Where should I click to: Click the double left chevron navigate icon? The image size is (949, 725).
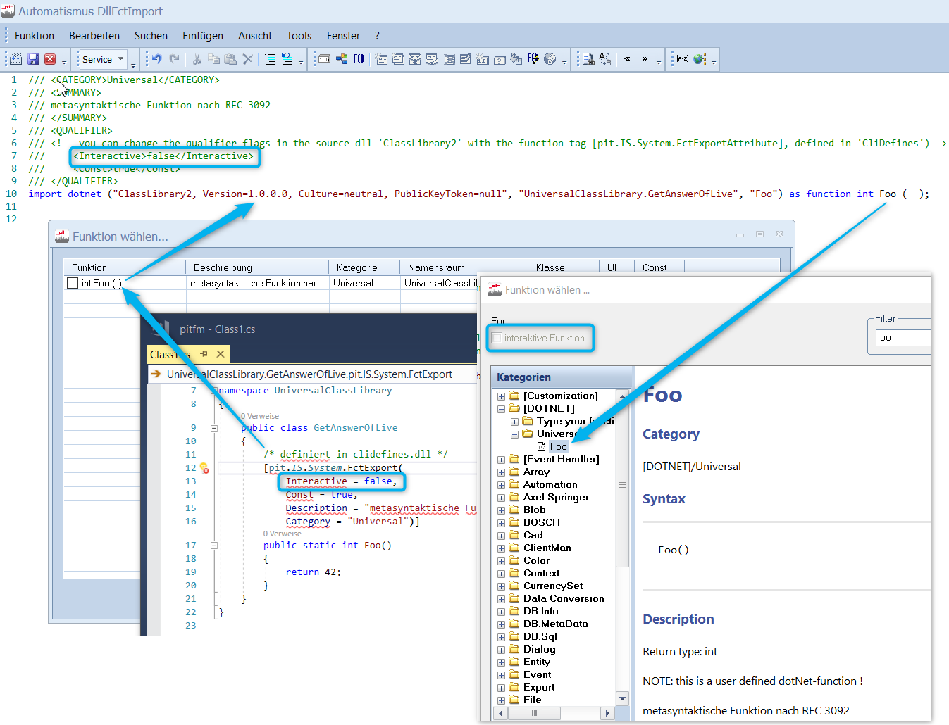coord(627,59)
